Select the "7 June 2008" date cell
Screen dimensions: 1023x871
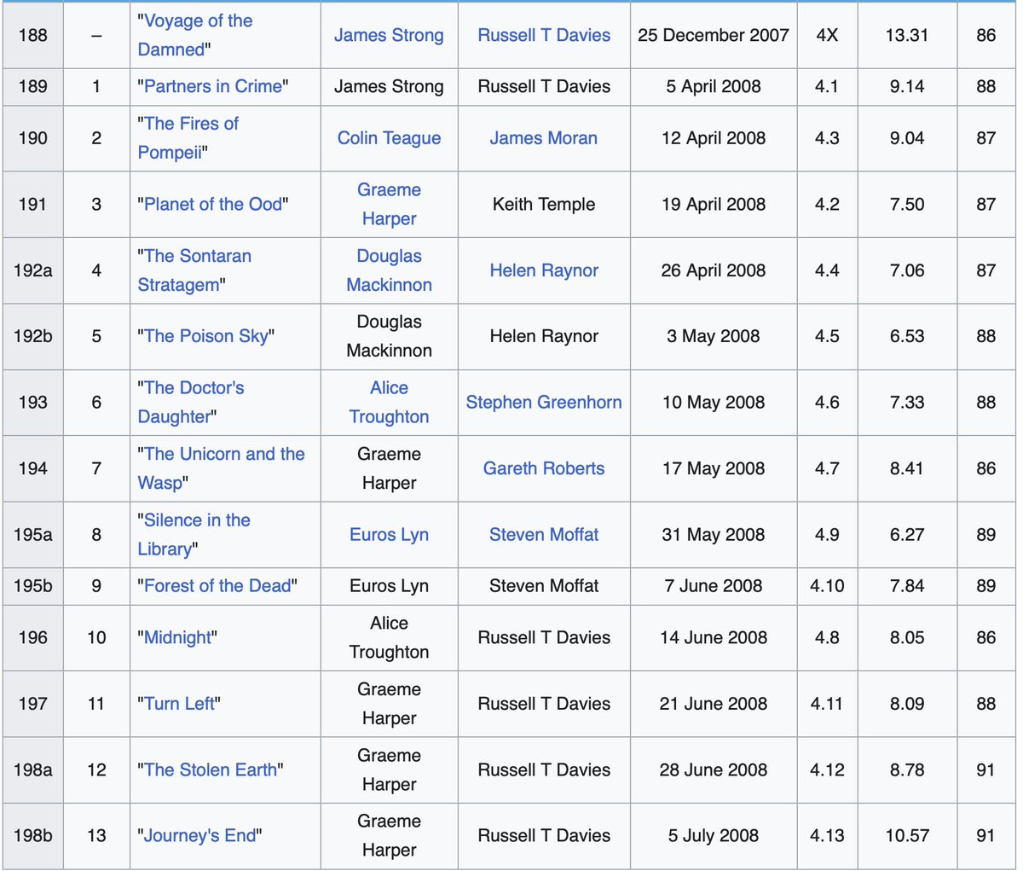coord(714,586)
